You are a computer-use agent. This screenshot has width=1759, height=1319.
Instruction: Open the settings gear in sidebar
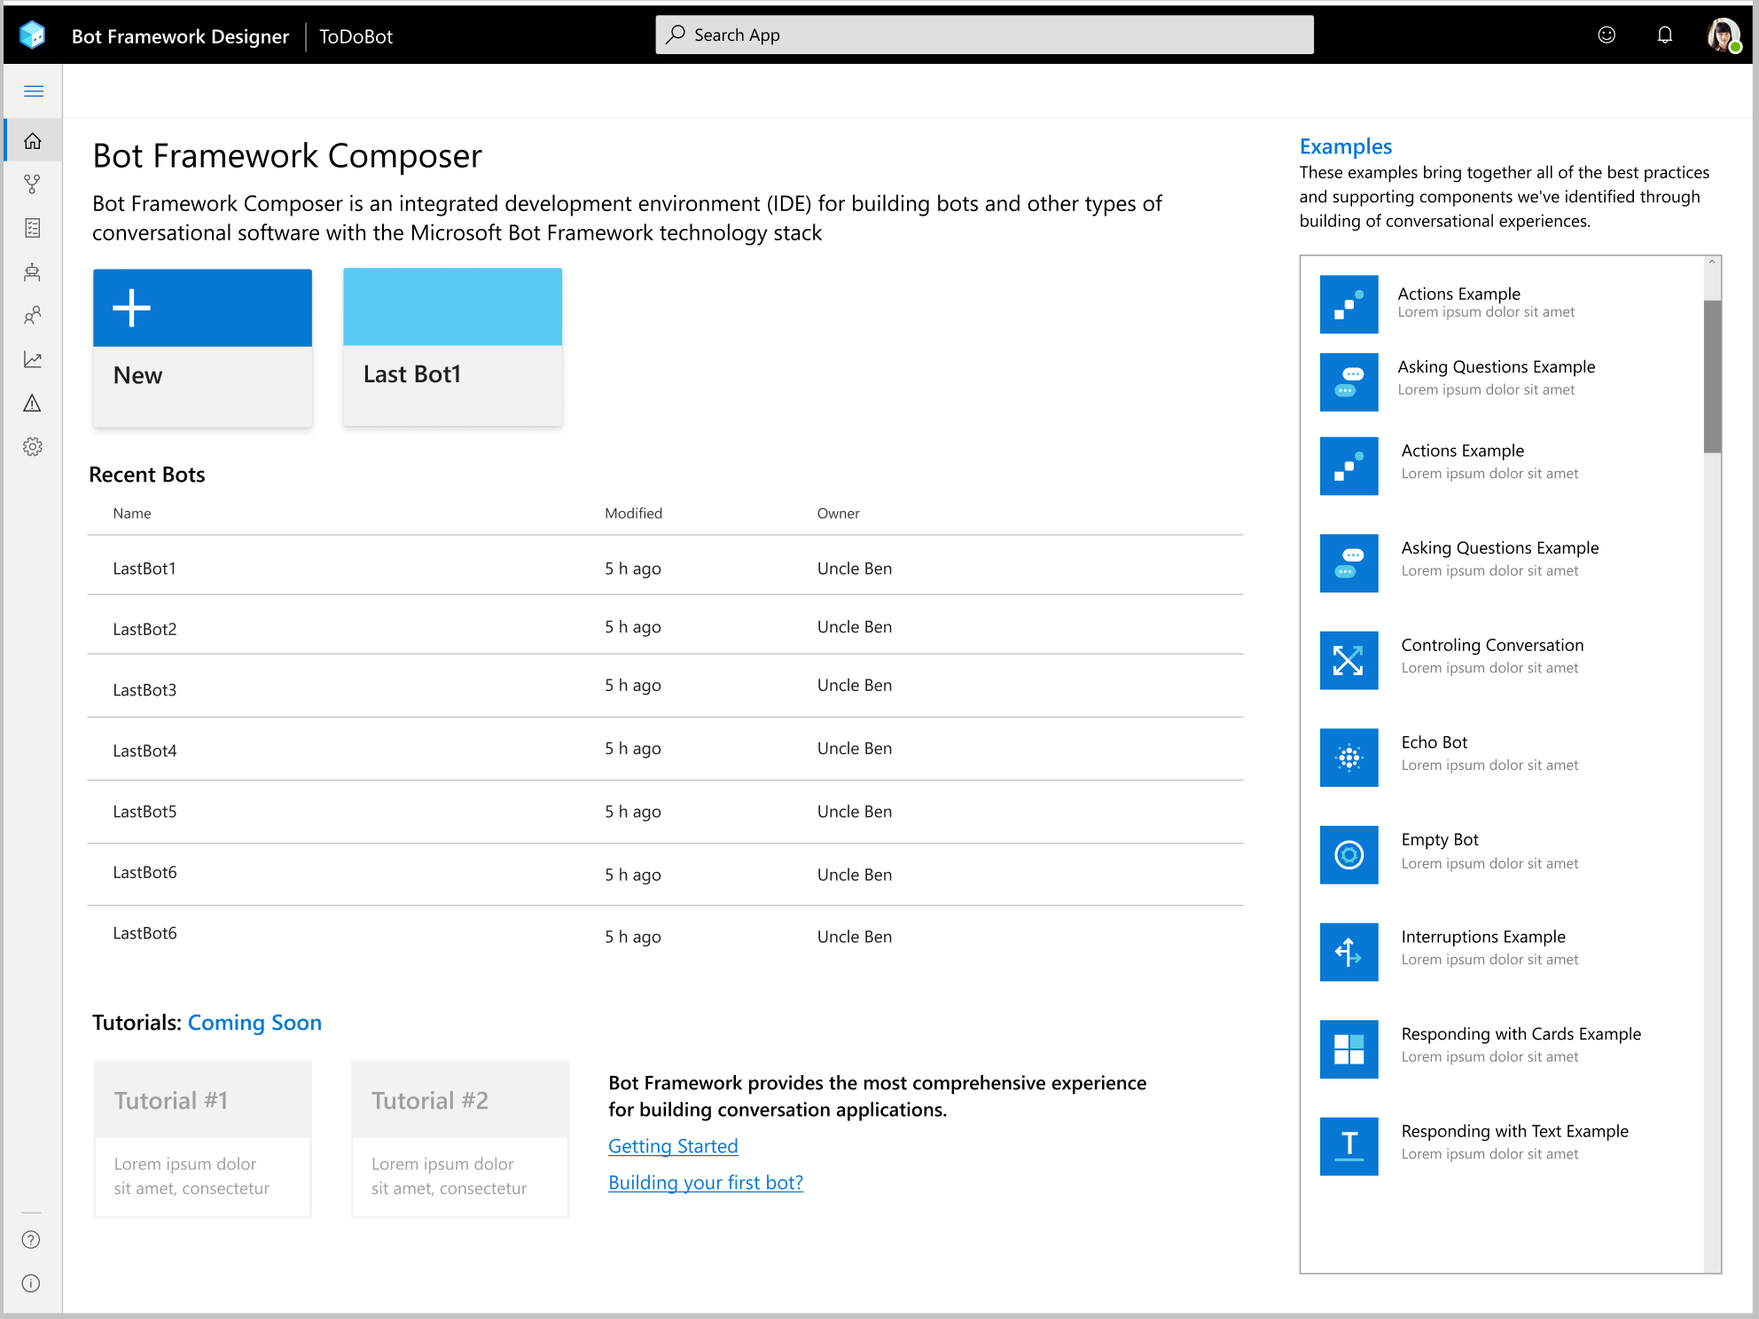coord(33,446)
